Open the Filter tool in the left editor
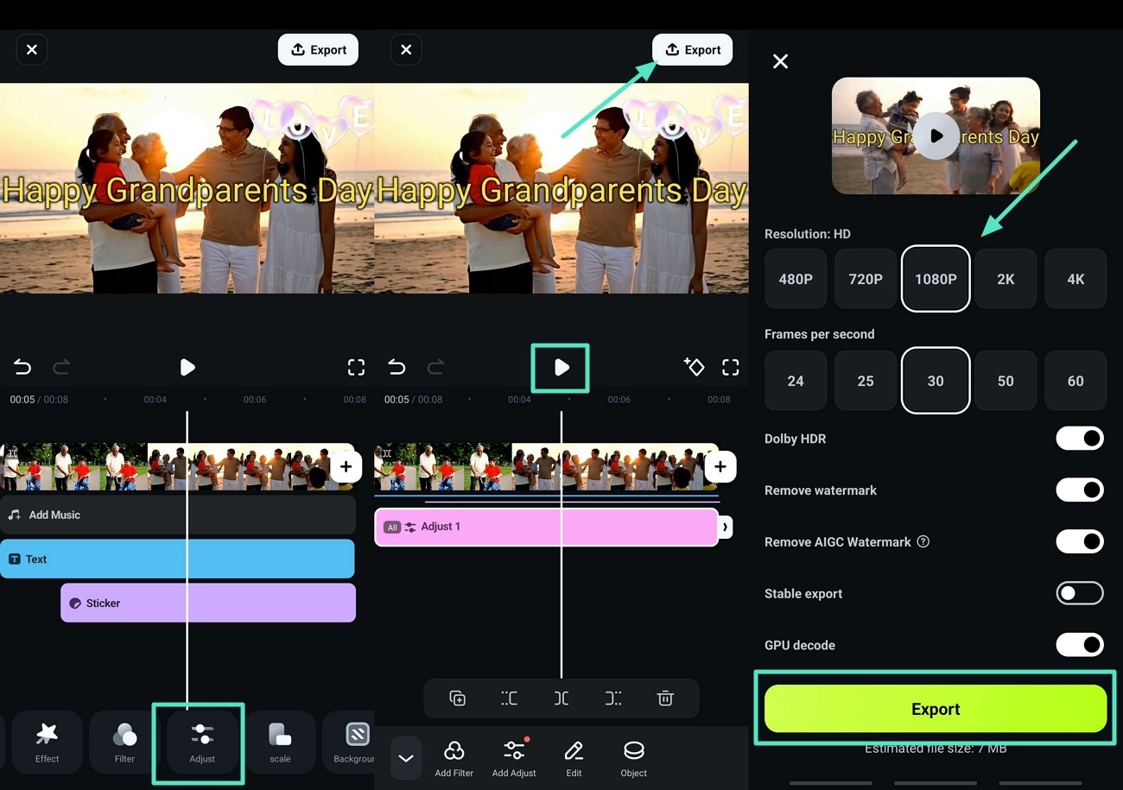Viewport: 1123px width, 790px height. click(x=124, y=743)
